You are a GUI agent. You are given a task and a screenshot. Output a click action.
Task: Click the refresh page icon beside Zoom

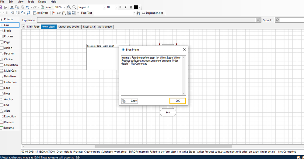pyautogui.click(x=43, y=7)
